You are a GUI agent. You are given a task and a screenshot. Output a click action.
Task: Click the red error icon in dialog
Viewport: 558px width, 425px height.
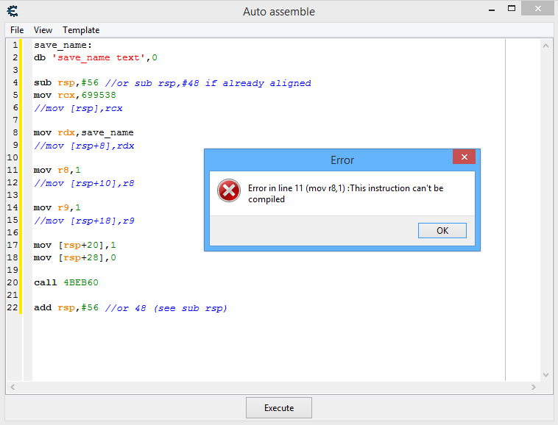click(x=229, y=191)
